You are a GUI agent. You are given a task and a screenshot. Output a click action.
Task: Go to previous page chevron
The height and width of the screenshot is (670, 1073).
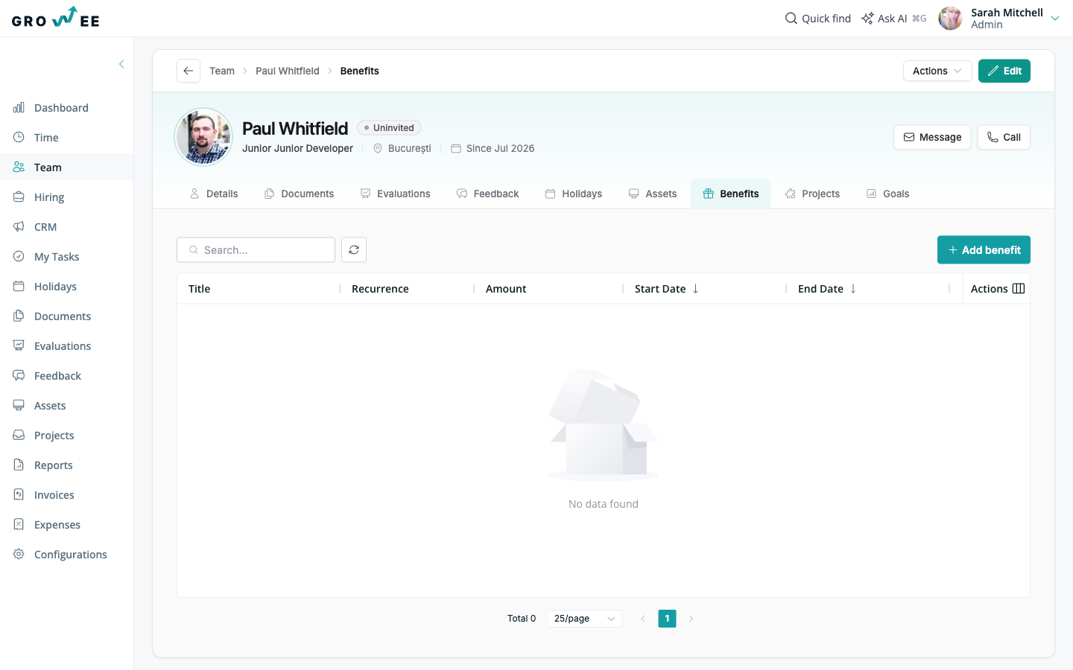click(x=643, y=619)
